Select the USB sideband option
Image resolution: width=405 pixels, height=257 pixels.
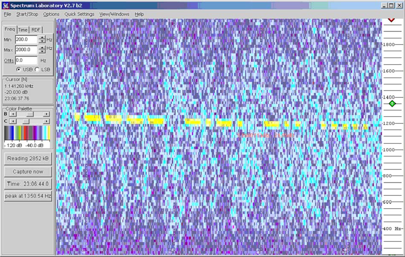click(x=19, y=69)
